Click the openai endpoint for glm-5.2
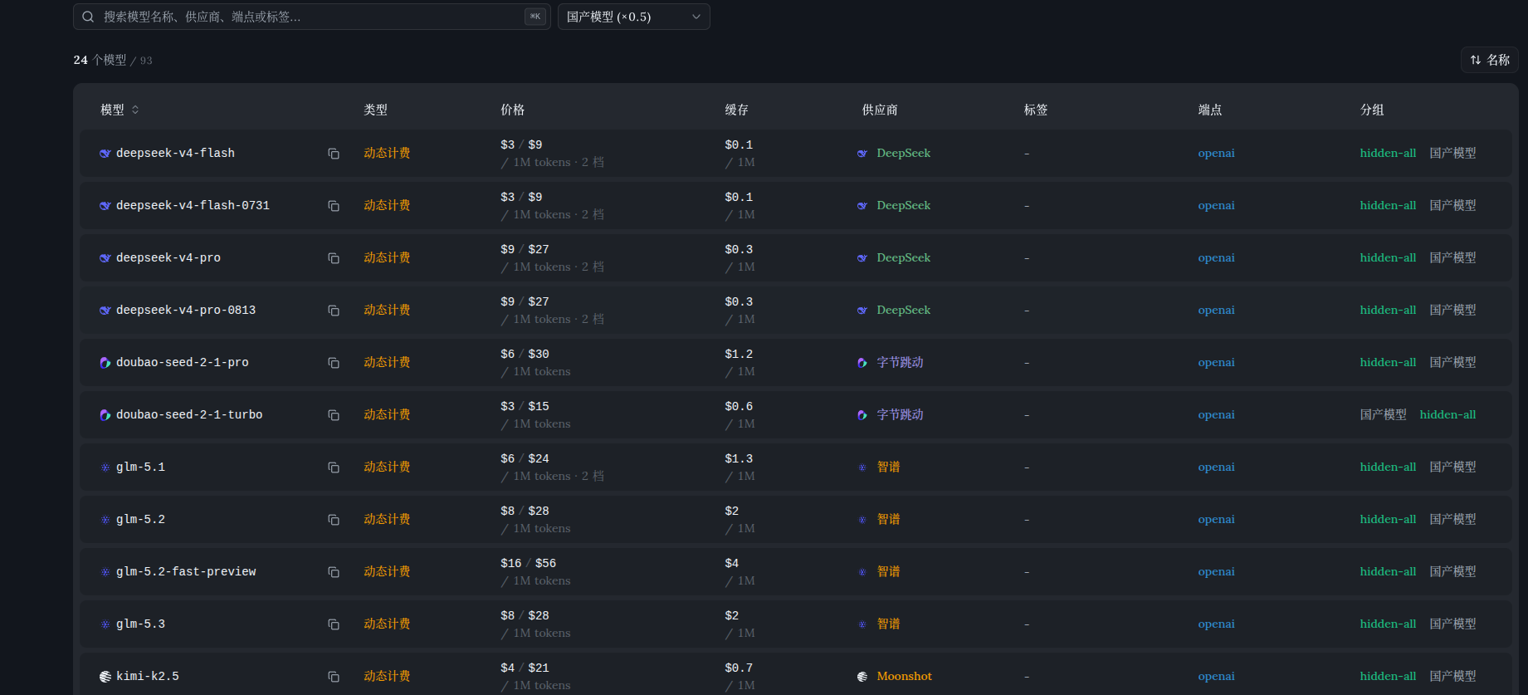Image resolution: width=1528 pixels, height=695 pixels. [1217, 520]
